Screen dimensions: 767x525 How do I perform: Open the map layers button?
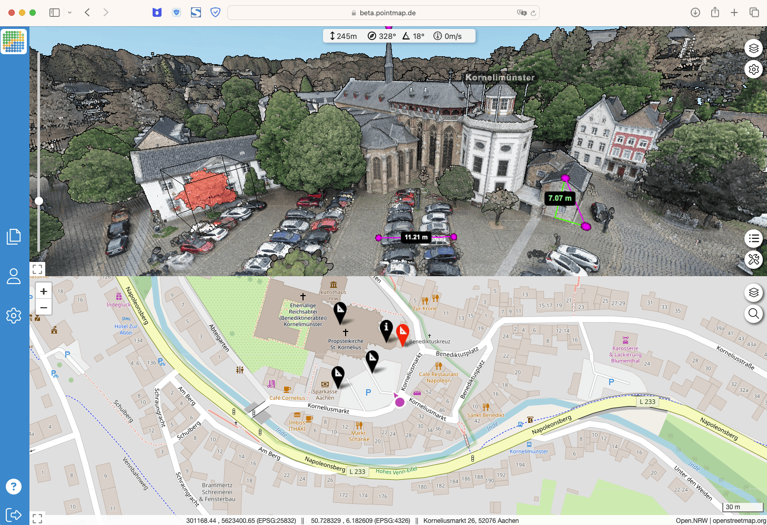click(753, 293)
